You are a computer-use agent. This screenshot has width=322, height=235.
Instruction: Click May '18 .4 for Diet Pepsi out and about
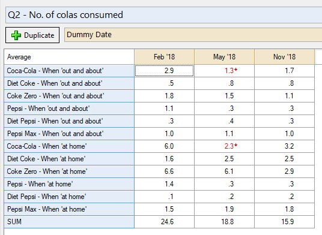click(x=224, y=121)
